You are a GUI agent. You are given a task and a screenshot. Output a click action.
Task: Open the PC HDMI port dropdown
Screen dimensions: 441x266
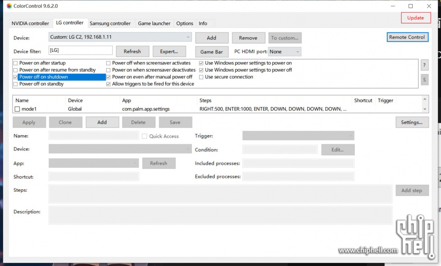285,51
